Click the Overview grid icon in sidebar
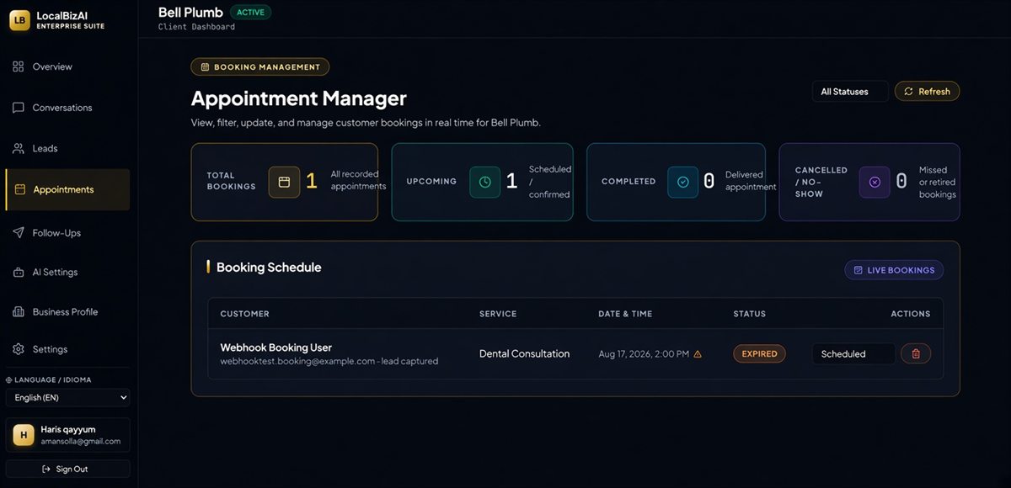 [19, 66]
